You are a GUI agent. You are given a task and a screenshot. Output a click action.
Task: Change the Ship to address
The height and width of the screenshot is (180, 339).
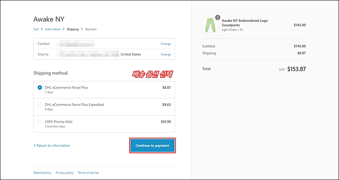166,55
